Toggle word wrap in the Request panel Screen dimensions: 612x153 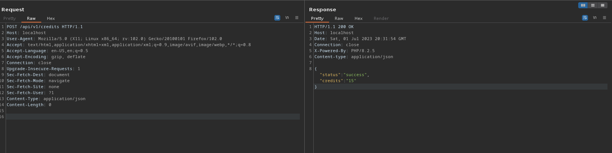pyautogui.click(x=277, y=18)
